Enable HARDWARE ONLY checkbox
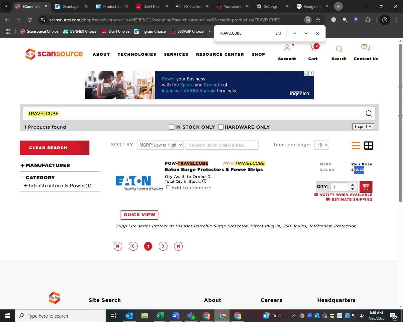The width and height of the screenshot is (403, 322). [221, 127]
